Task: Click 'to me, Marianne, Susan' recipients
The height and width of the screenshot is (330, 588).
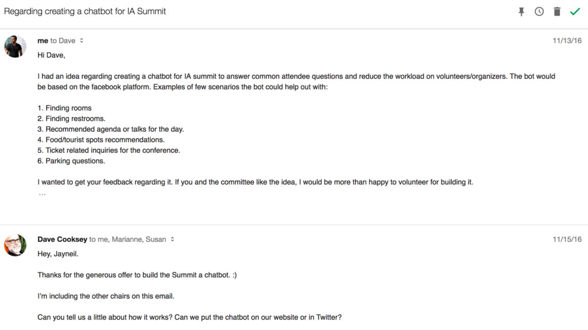Action: pos(127,239)
